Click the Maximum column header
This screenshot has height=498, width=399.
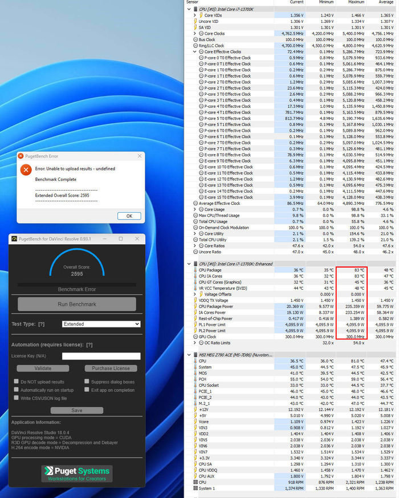pos(356,2)
